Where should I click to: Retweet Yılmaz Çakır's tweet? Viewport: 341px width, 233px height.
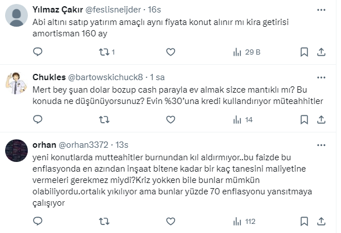(104, 52)
